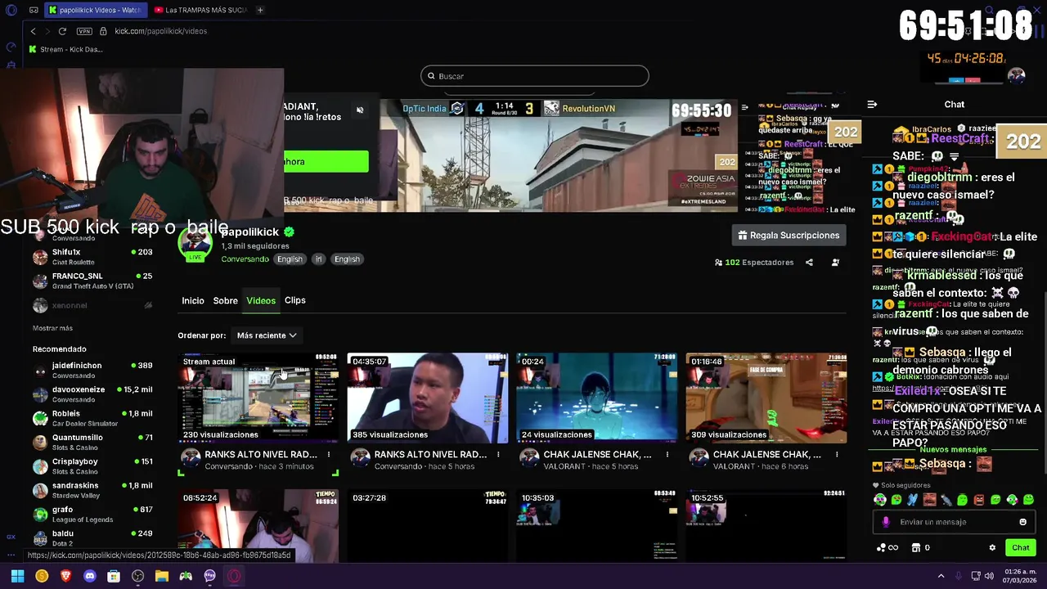1047x589 pixels.
Task: Open Discord from taskbar
Action: (90, 576)
